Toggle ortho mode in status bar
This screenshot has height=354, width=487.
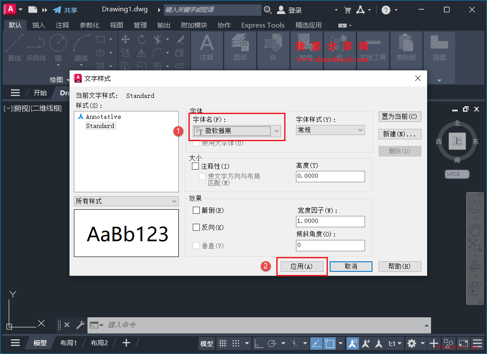tap(259, 344)
